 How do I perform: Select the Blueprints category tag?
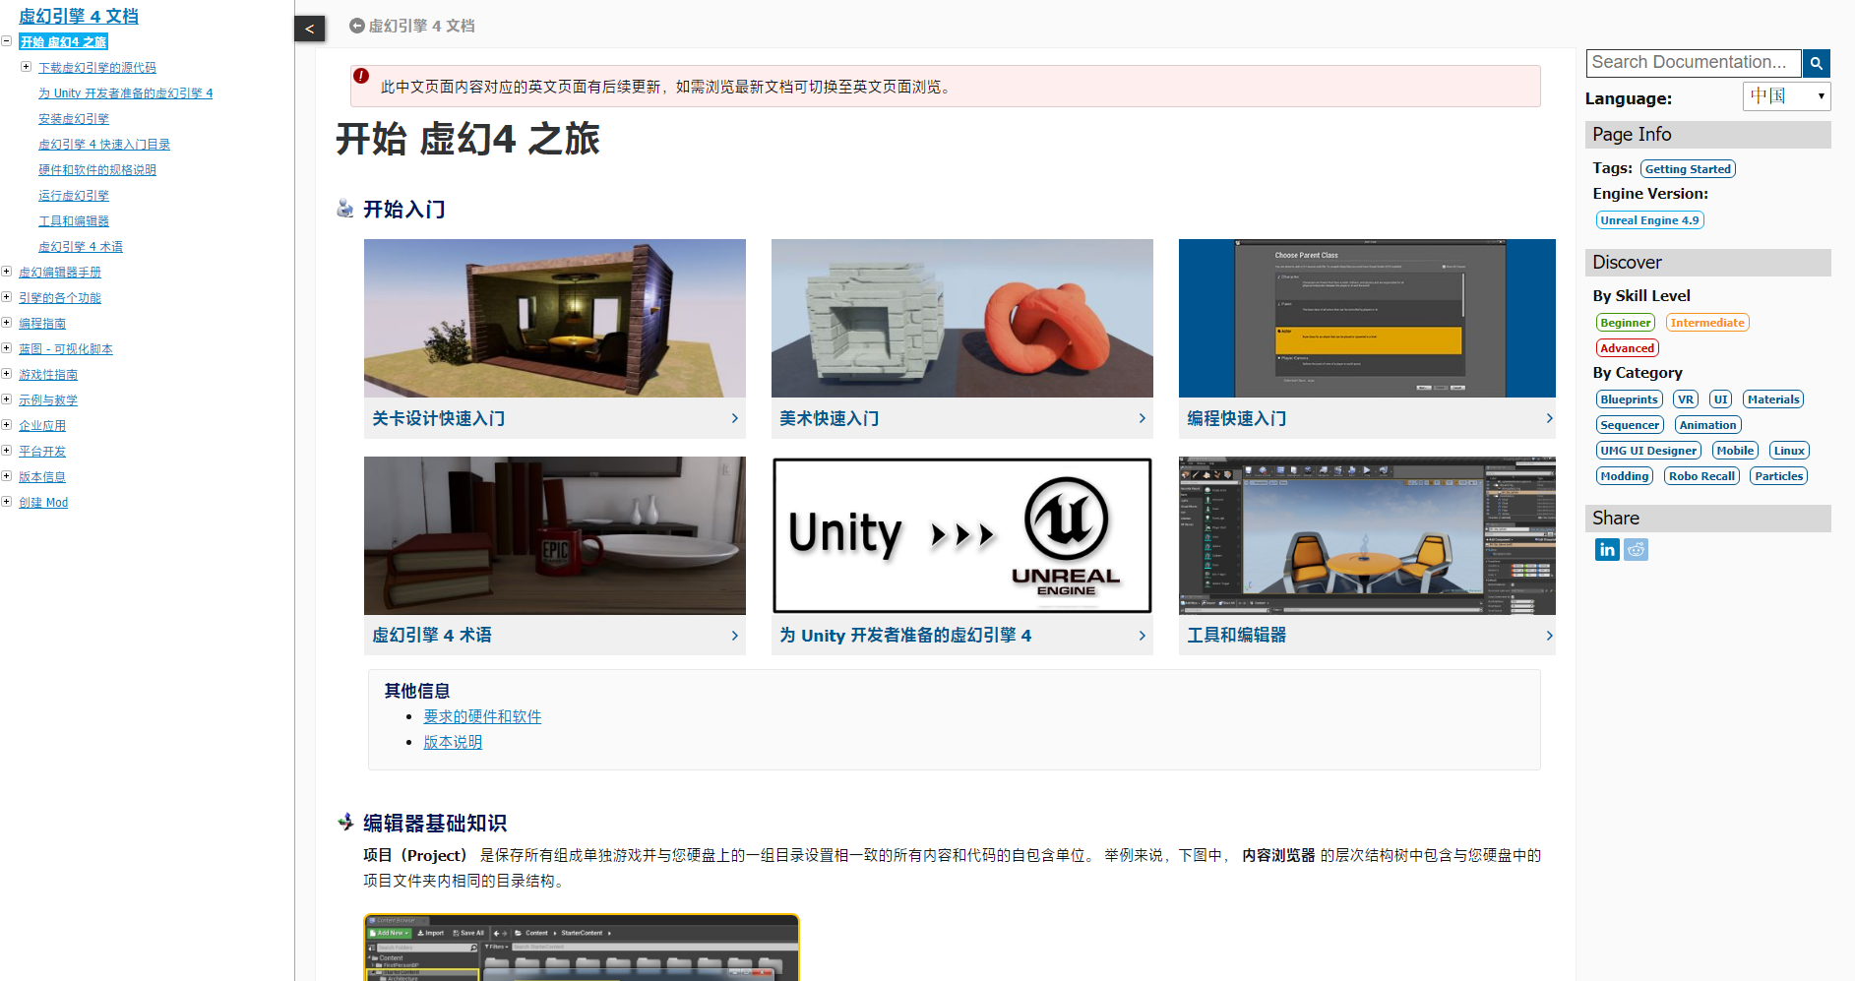click(x=1630, y=399)
